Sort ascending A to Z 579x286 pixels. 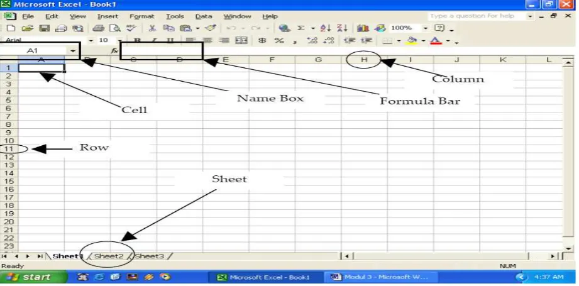pyautogui.click(x=326, y=28)
